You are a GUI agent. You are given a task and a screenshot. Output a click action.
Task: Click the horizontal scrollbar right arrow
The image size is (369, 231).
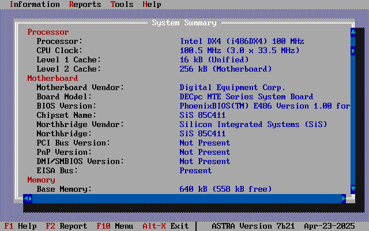[x=344, y=199]
